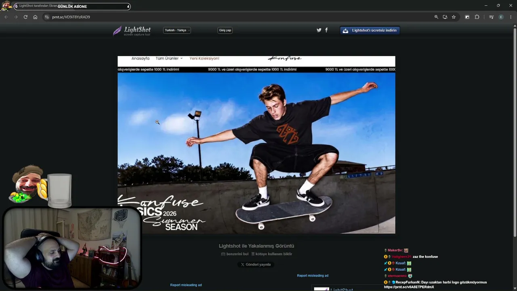This screenshot has height=291, width=517.
Task: Click the X Gönderi yayınla button
Action: pos(256,264)
